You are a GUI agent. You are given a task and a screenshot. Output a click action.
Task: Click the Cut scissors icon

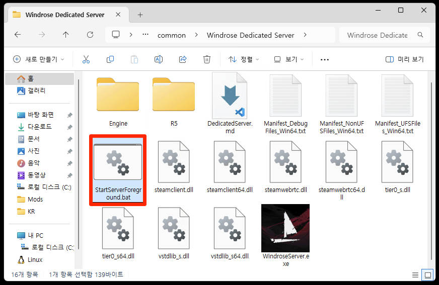click(86, 59)
